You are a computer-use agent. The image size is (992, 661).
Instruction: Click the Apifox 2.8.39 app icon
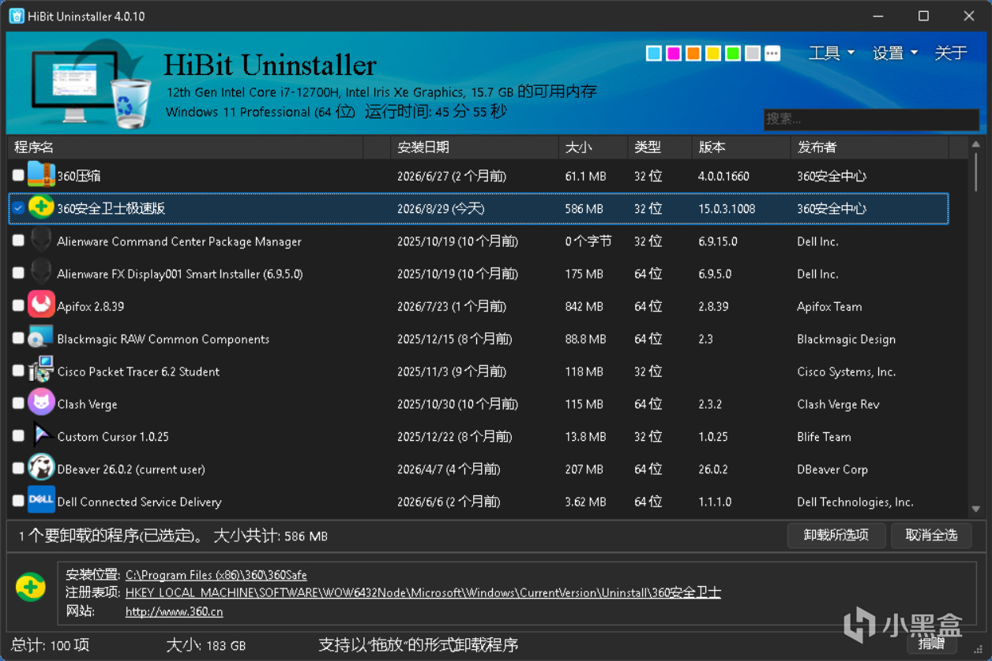tap(41, 305)
